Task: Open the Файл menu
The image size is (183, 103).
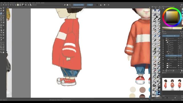Action: pyautogui.click(x=2, y=3)
